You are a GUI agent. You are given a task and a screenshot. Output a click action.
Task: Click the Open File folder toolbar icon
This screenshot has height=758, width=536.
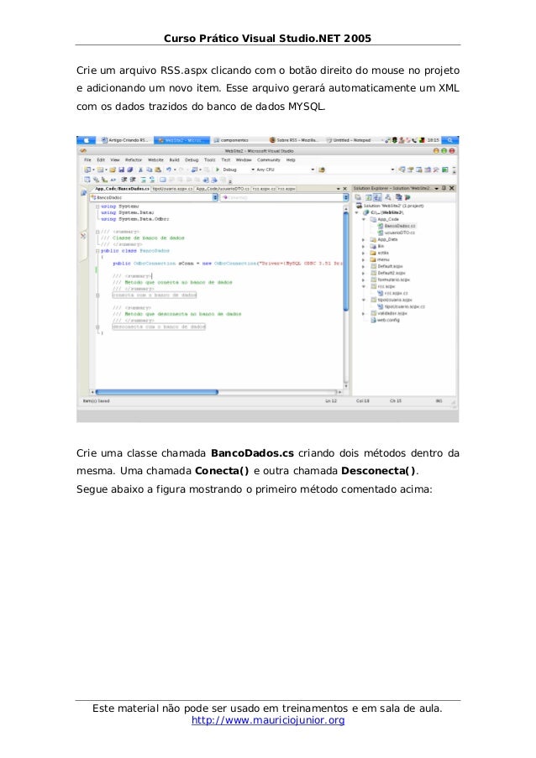pyautogui.click(x=113, y=170)
